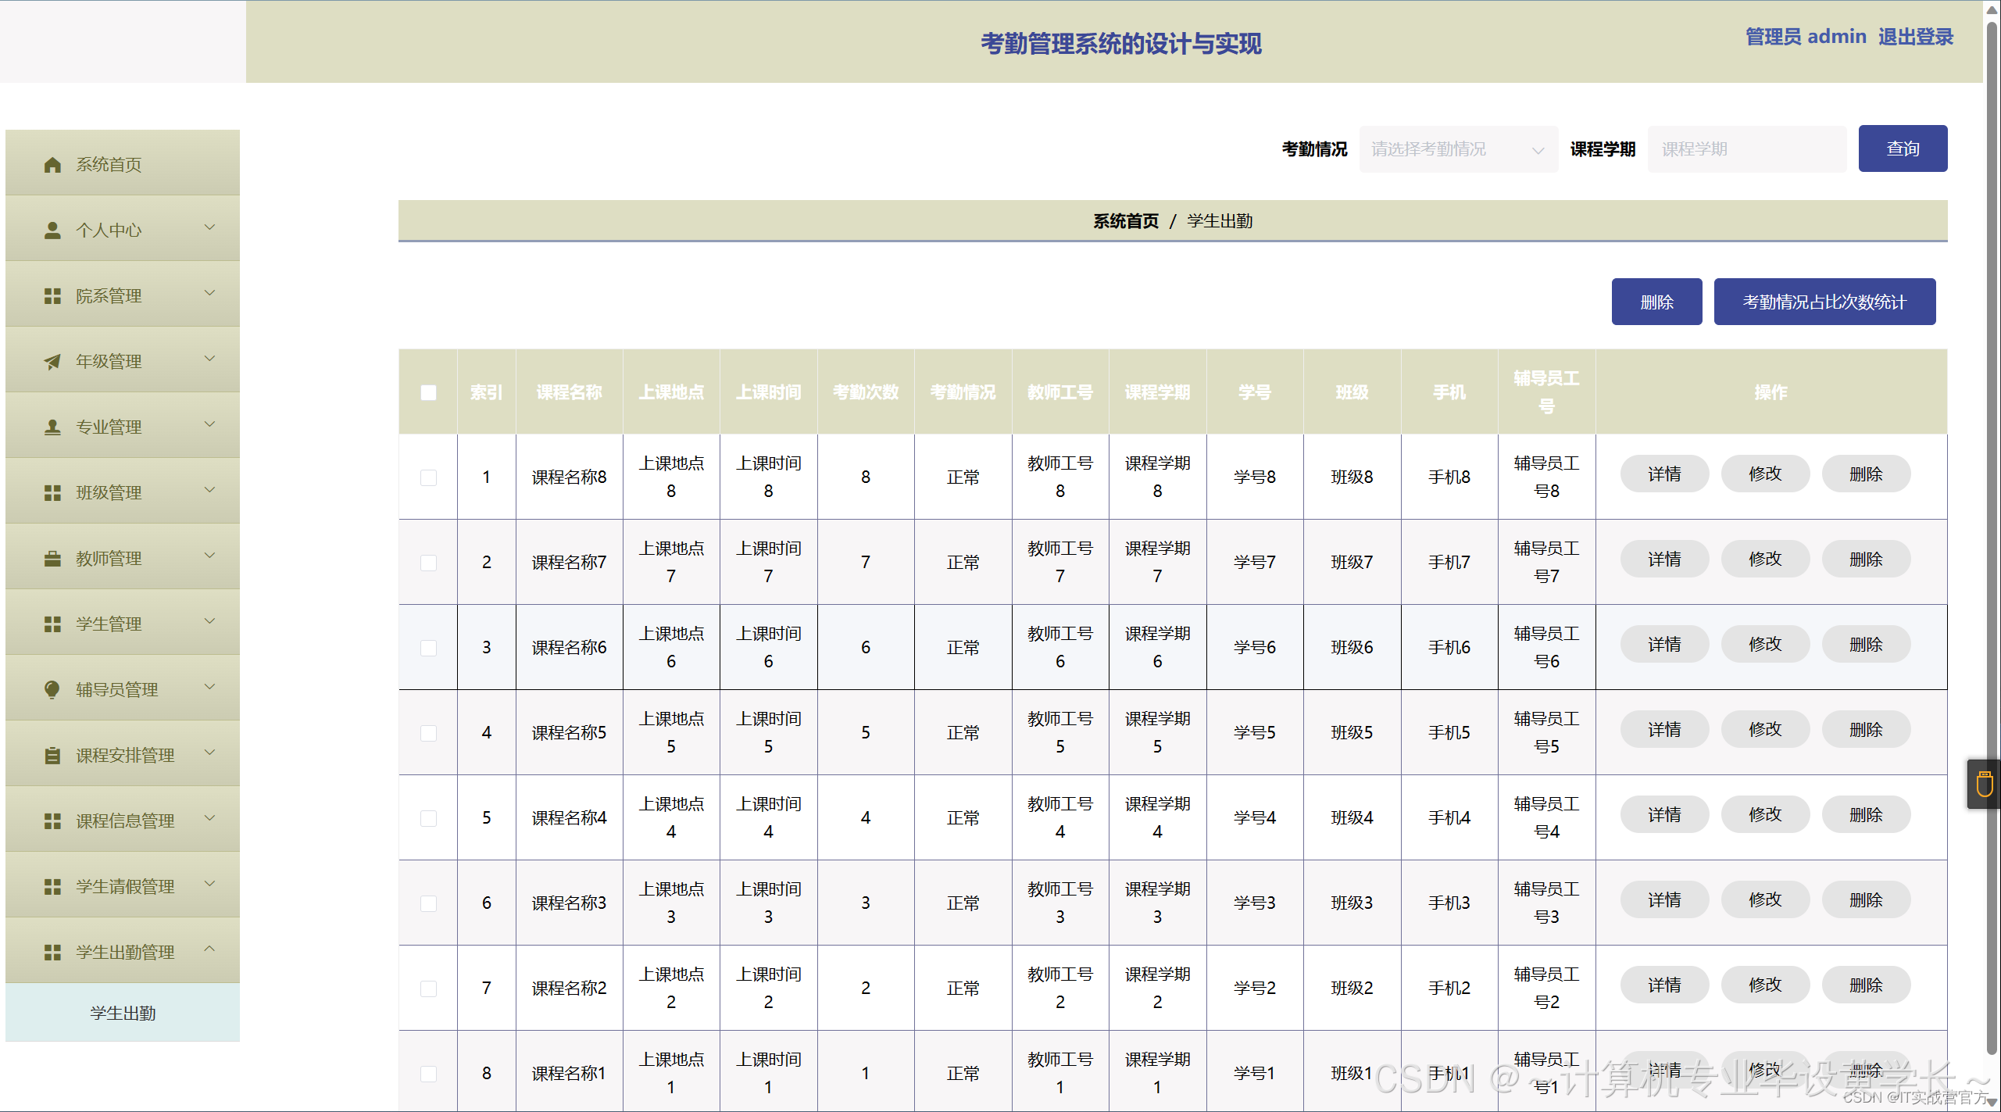Expand the 学生请假管理 menu chevron
2001x1112 pixels.
pyautogui.click(x=209, y=884)
